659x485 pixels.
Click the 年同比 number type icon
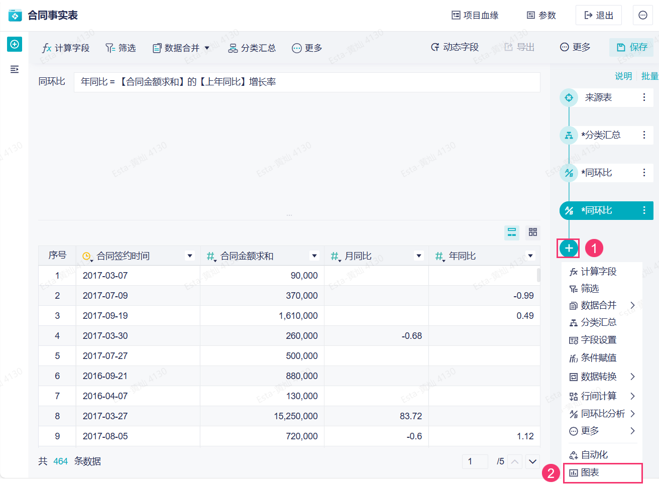click(x=440, y=257)
